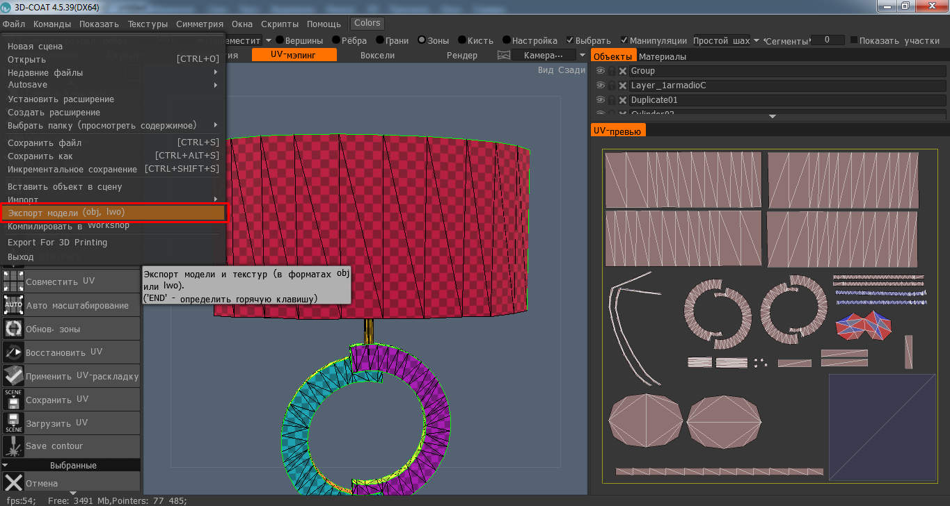The height and width of the screenshot is (506, 950).
Task: Click the Восстановить UV icon
Action: [14, 352]
